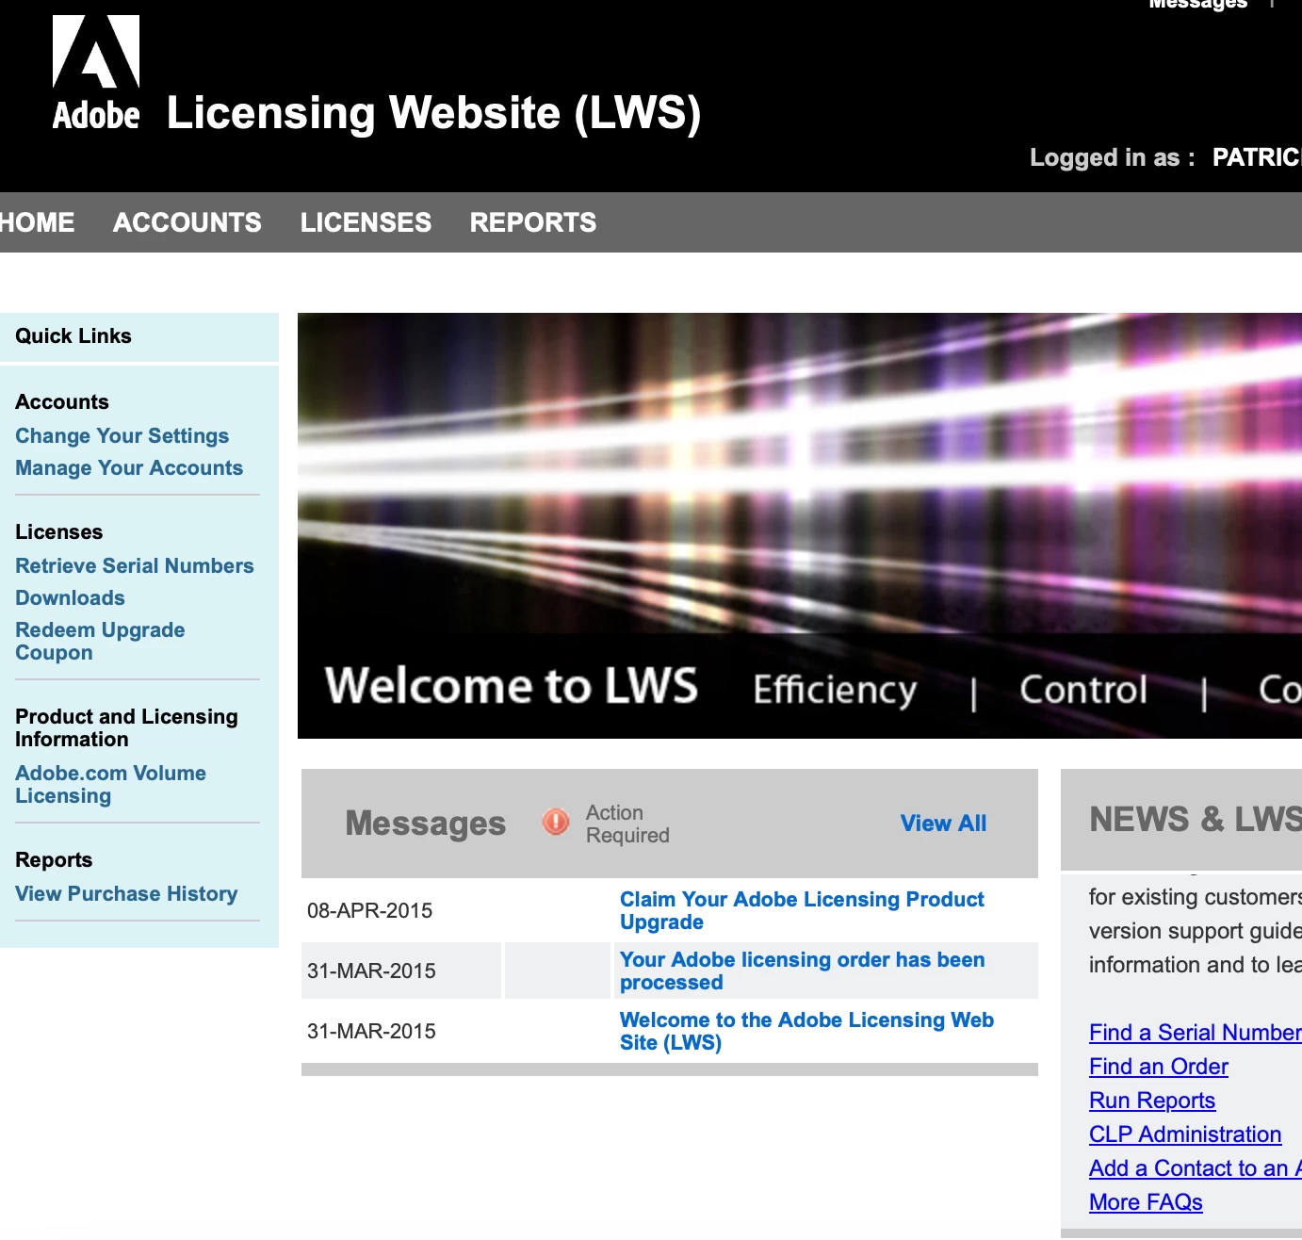Open Manage Your Accounts link
The width and height of the screenshot is (1302, 1240).
pos(129,468)
